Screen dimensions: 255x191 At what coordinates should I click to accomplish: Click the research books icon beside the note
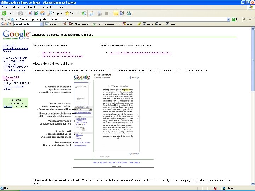(122, 13)
